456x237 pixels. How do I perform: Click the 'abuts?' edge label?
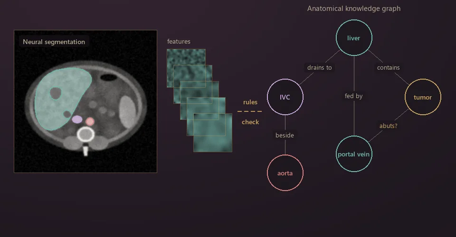(388, 126)
